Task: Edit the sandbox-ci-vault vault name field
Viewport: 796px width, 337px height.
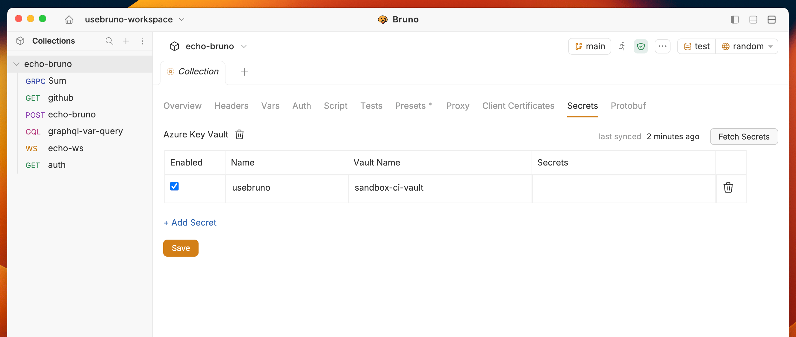Action: coord(440,189)
